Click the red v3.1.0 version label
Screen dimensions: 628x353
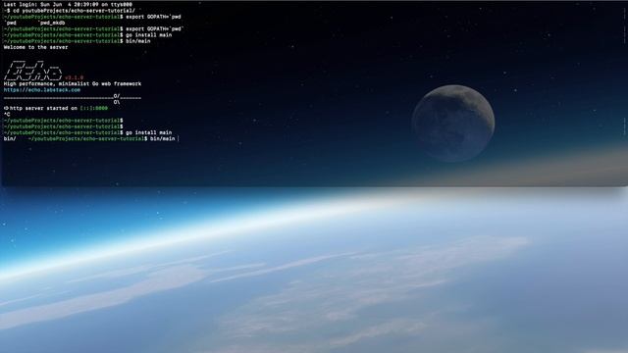pyautogui.click(x=75, y=77)
